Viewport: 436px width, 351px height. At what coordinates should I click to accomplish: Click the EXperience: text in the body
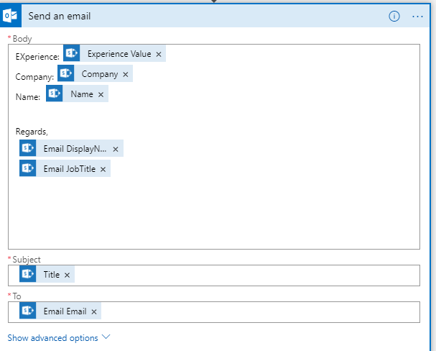click(x=37, y=57)
